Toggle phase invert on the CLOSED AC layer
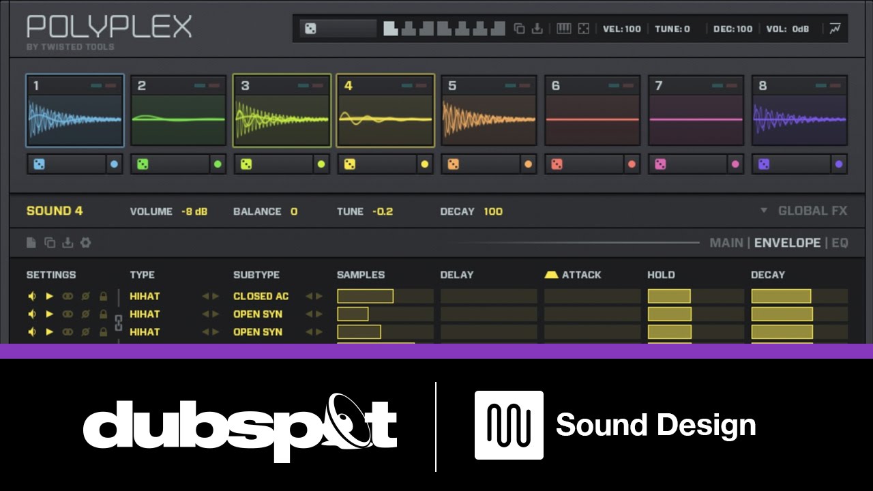Image resolution: width=873 pixels, height=491 pixels. pos(85,296)
